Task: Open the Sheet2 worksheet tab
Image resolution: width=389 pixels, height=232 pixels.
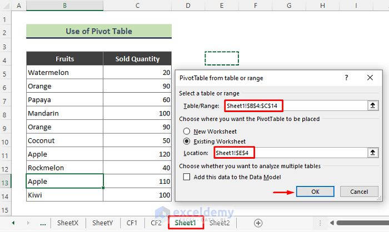Action: [220, 223]
